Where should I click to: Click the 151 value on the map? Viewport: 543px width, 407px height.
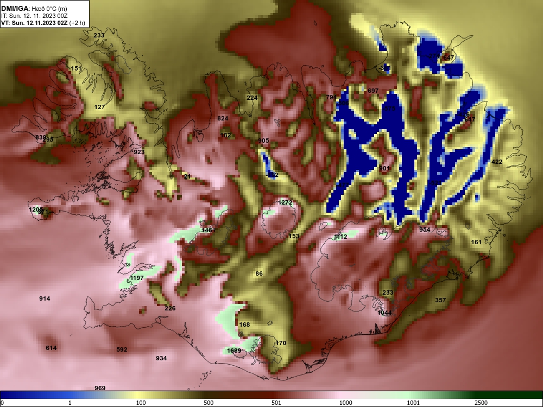(76, 68)
